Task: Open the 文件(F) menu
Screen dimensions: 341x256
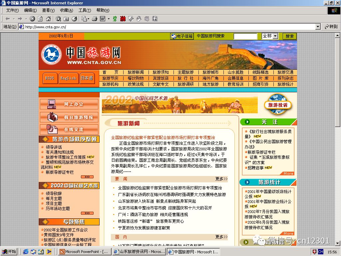Action: tap(12, 10)
